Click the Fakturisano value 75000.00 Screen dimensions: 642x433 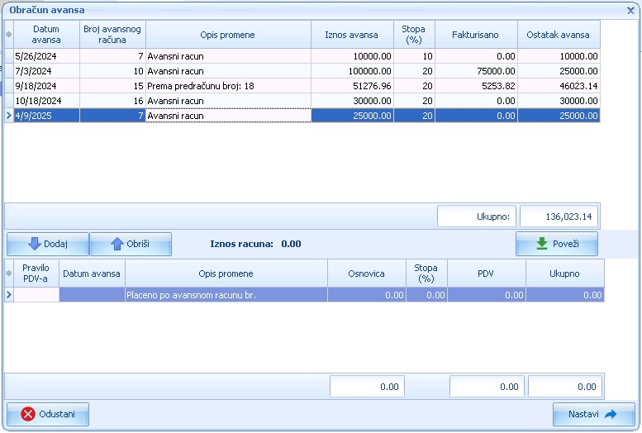(476, 71)
